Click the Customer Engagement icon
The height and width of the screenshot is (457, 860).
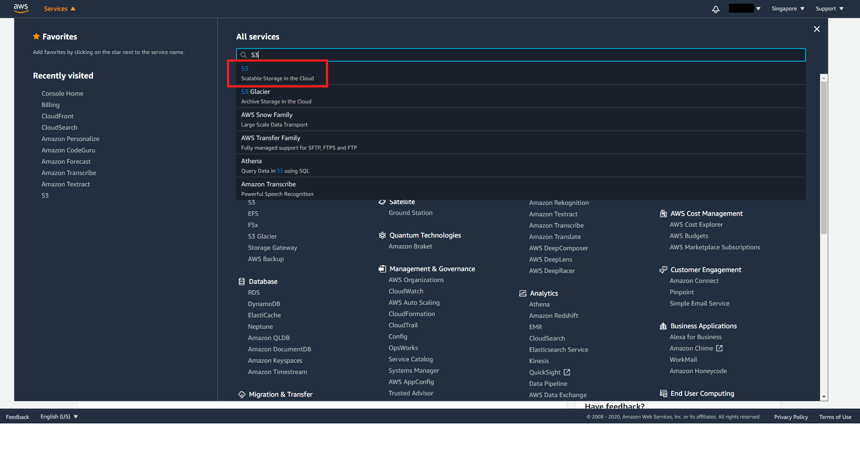point(663,270)
